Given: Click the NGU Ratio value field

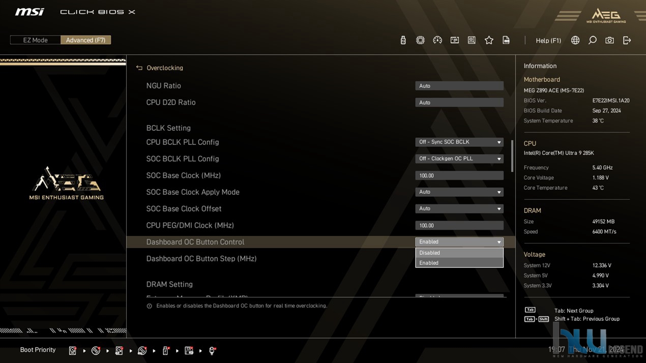Looking at the screenshot, I should 459,86.
